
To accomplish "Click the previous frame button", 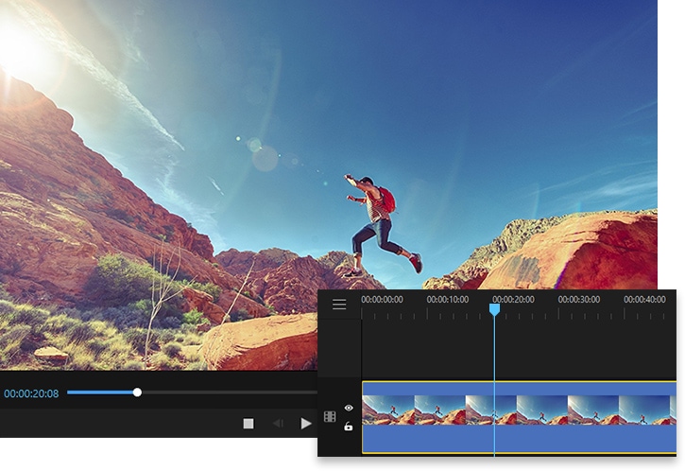I will coord(277,424).
